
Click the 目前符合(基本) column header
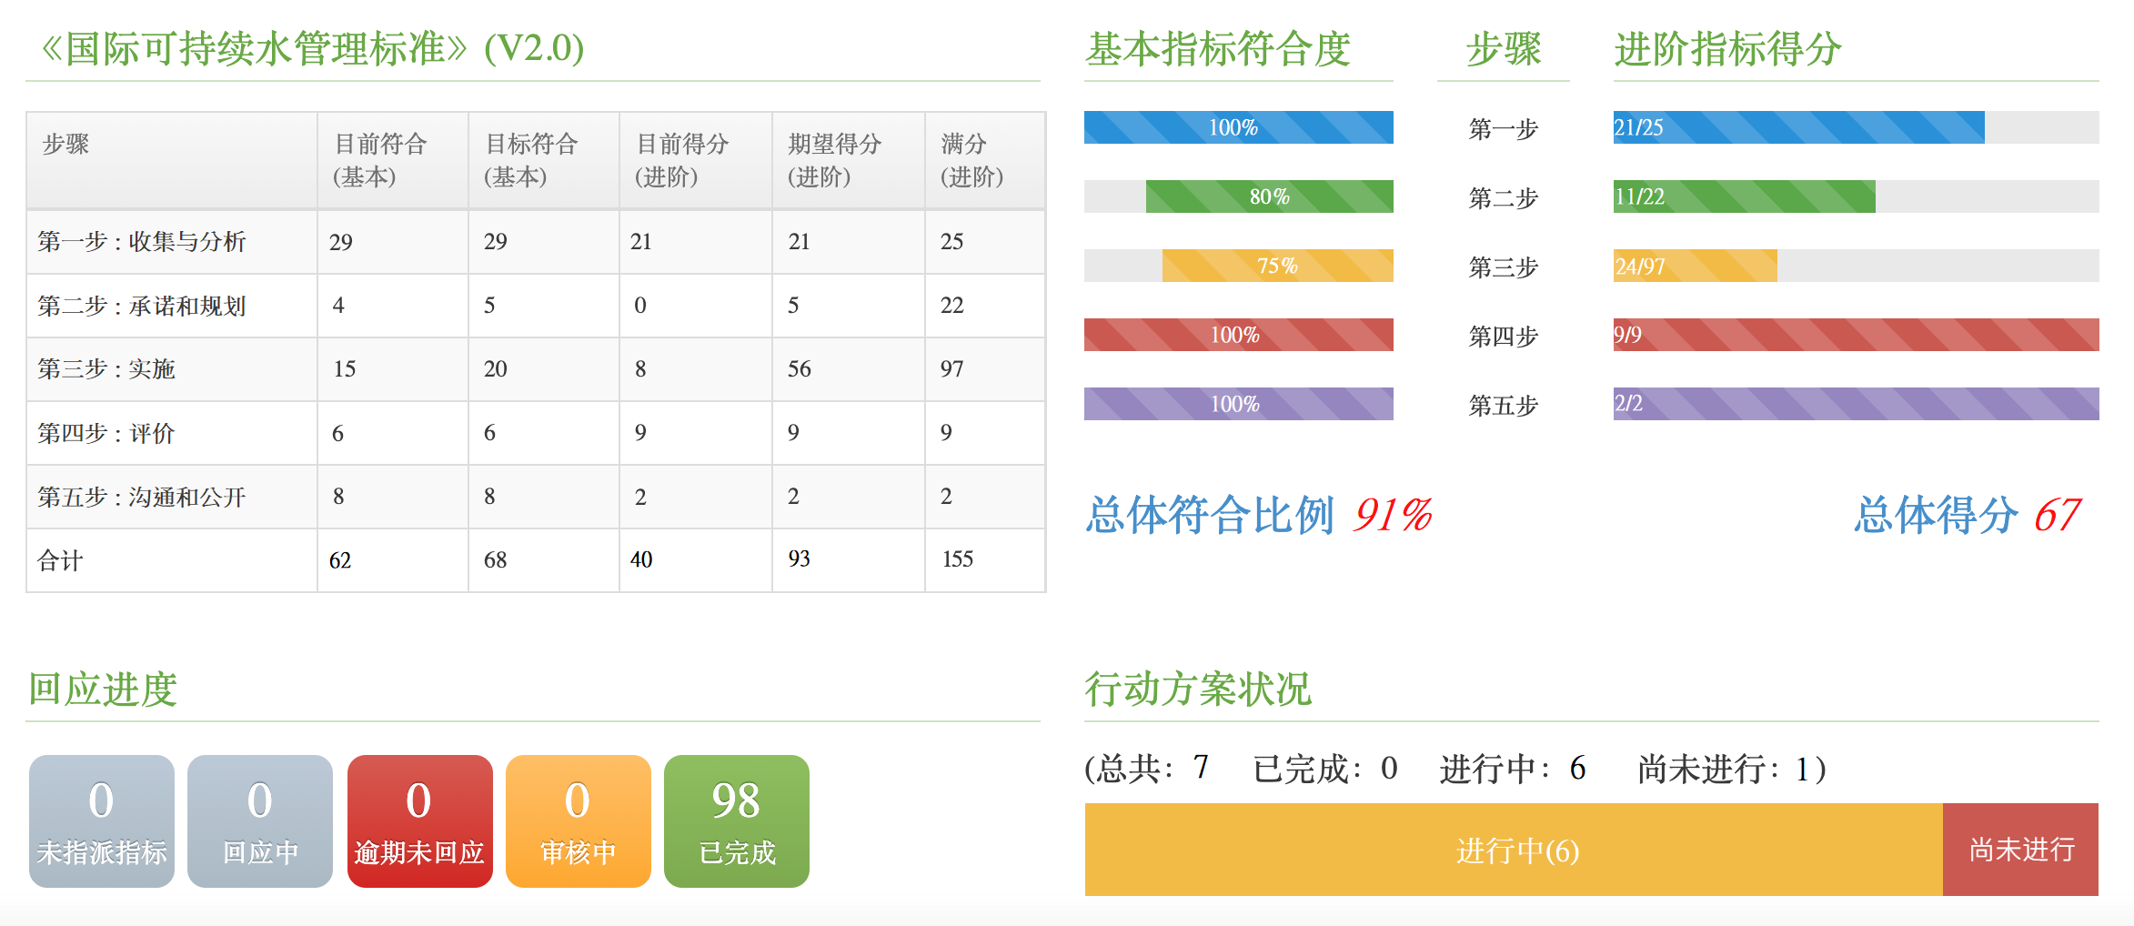click(x=380, y=160)
